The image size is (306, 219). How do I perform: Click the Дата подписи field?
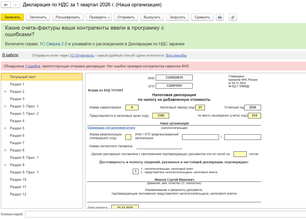[125, 207]
